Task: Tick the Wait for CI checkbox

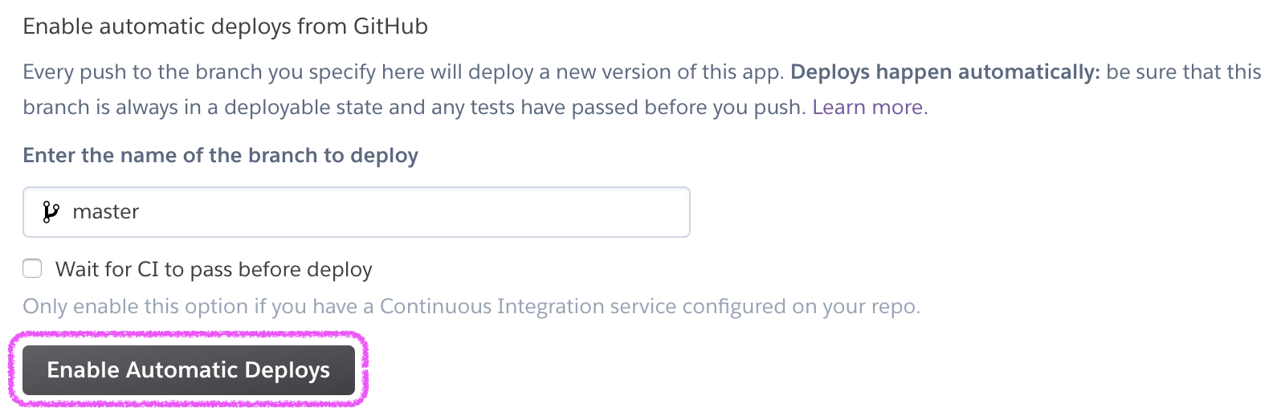Action: 32,268
